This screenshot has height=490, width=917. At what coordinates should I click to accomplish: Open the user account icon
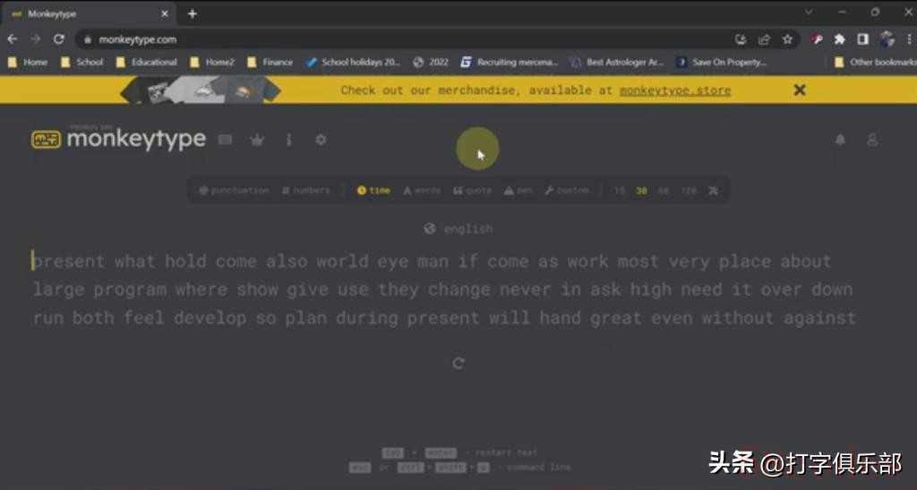click(x=872, y=139)
